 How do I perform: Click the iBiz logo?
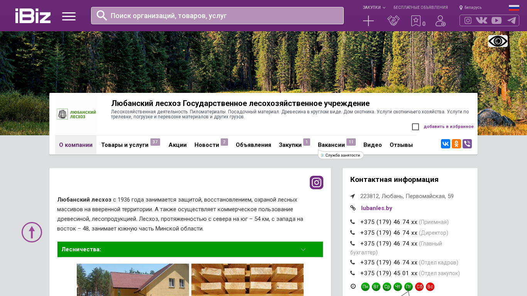pyautogui.click(x=33, y=16)
